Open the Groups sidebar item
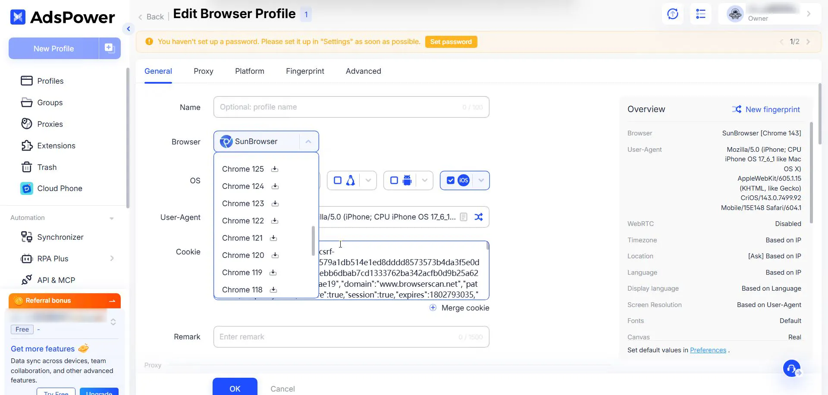 click(42, 103)
